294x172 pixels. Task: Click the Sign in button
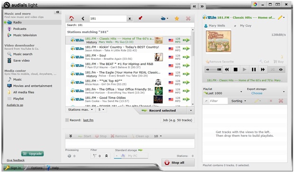[x=13, y=168]
